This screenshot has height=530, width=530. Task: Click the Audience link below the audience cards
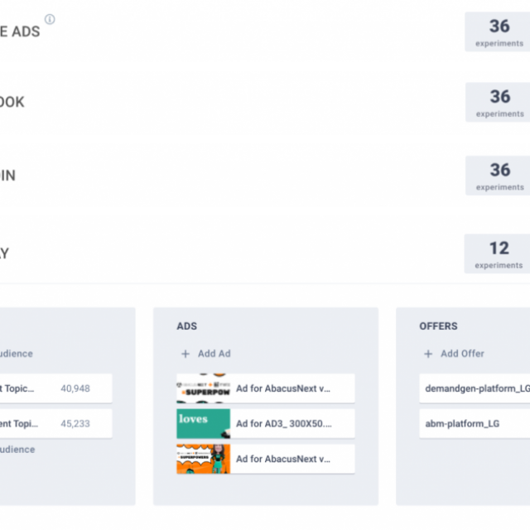click(x=17, y=450)
